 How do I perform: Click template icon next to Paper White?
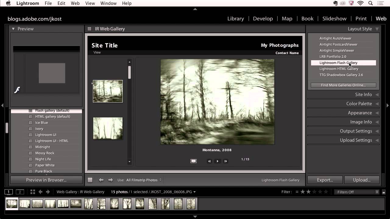tap(30, 165)
